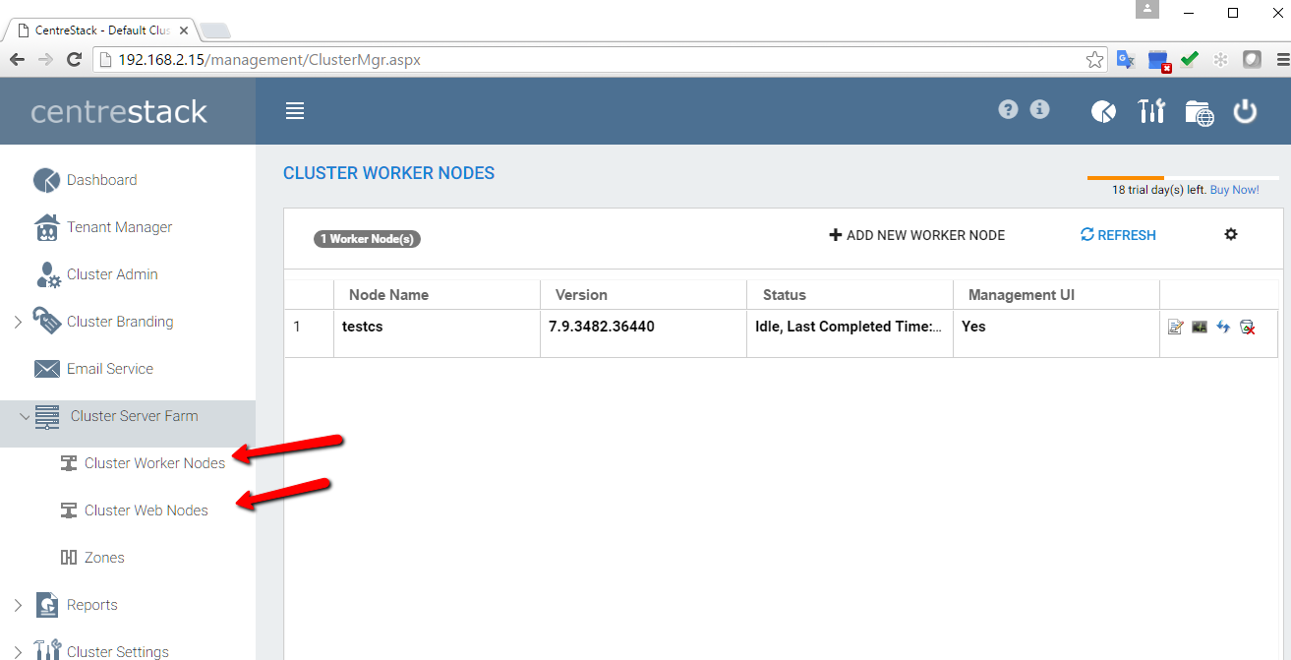
Task: Click the folder with globe header icon
Action: tap(1200, 112)
